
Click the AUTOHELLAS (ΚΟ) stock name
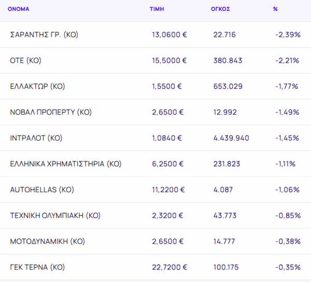41,190
